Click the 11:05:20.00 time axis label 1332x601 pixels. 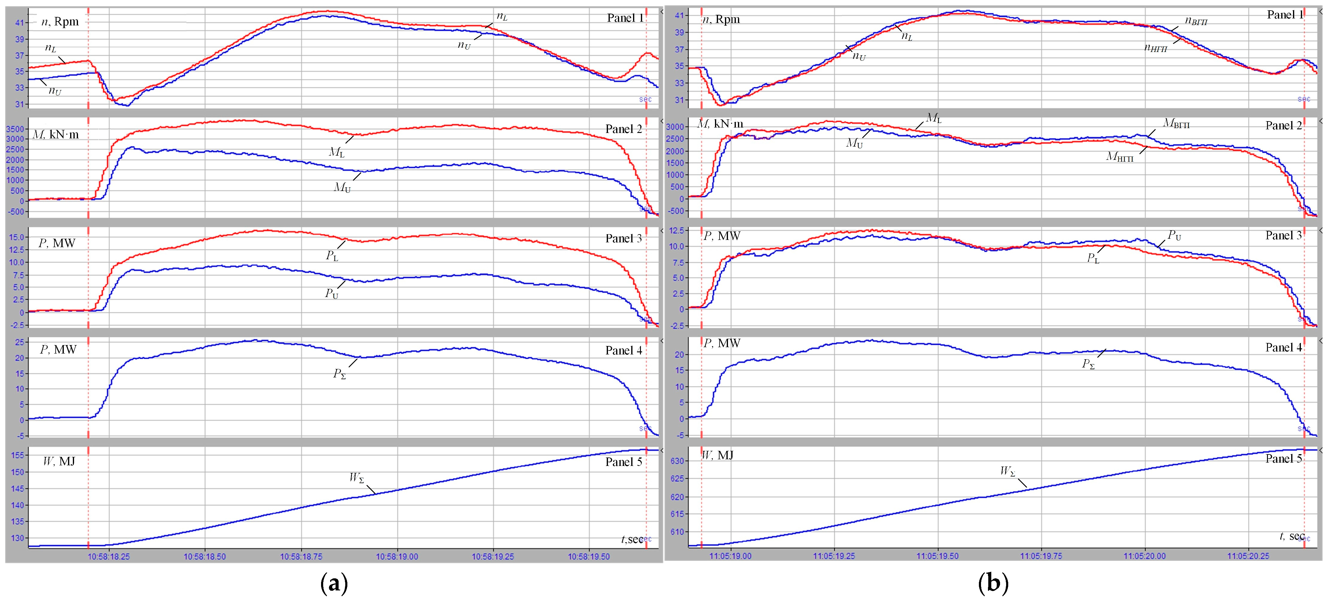pos(1145,556)
